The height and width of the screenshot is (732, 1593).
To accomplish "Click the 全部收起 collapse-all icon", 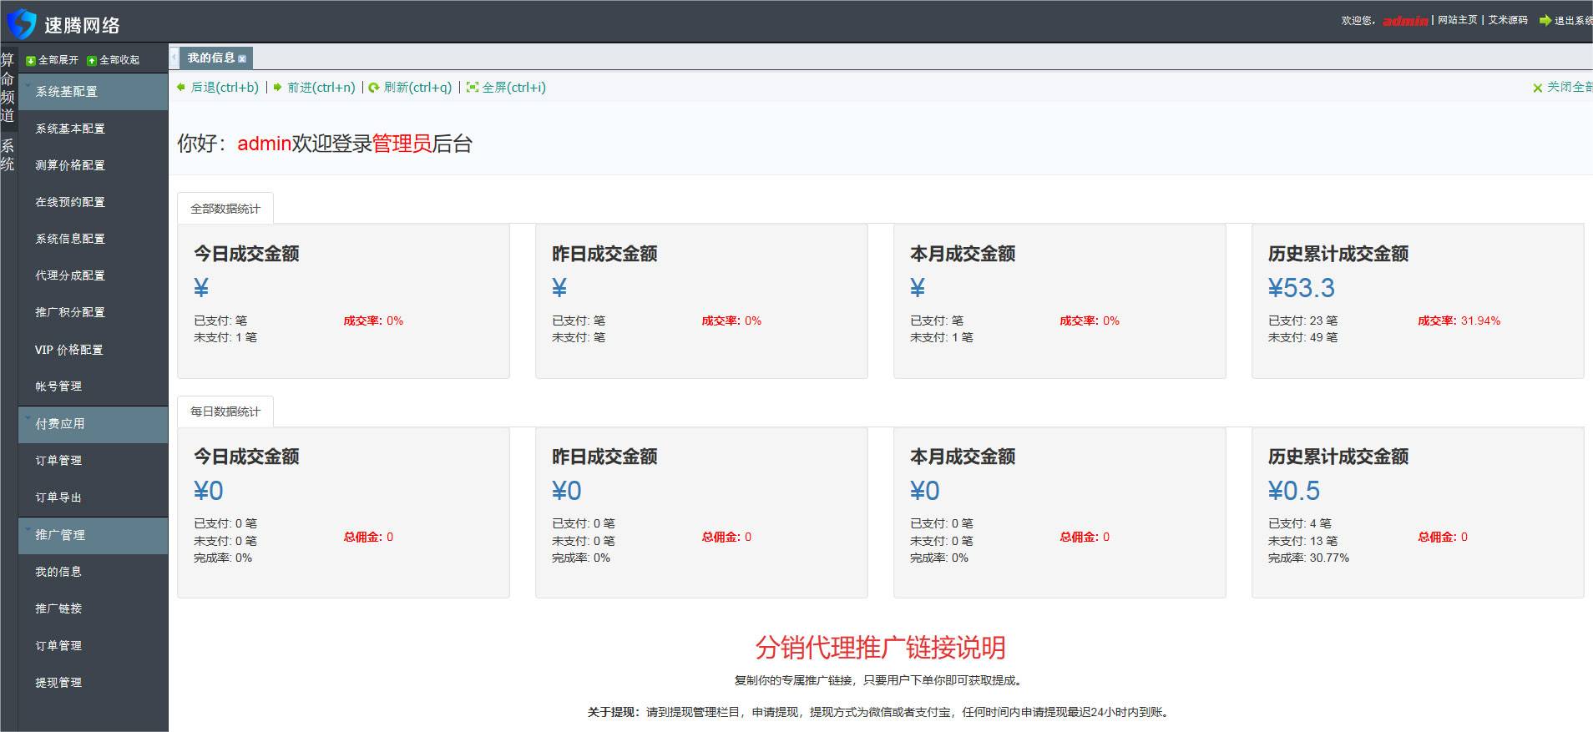I will tap(92, 60).
